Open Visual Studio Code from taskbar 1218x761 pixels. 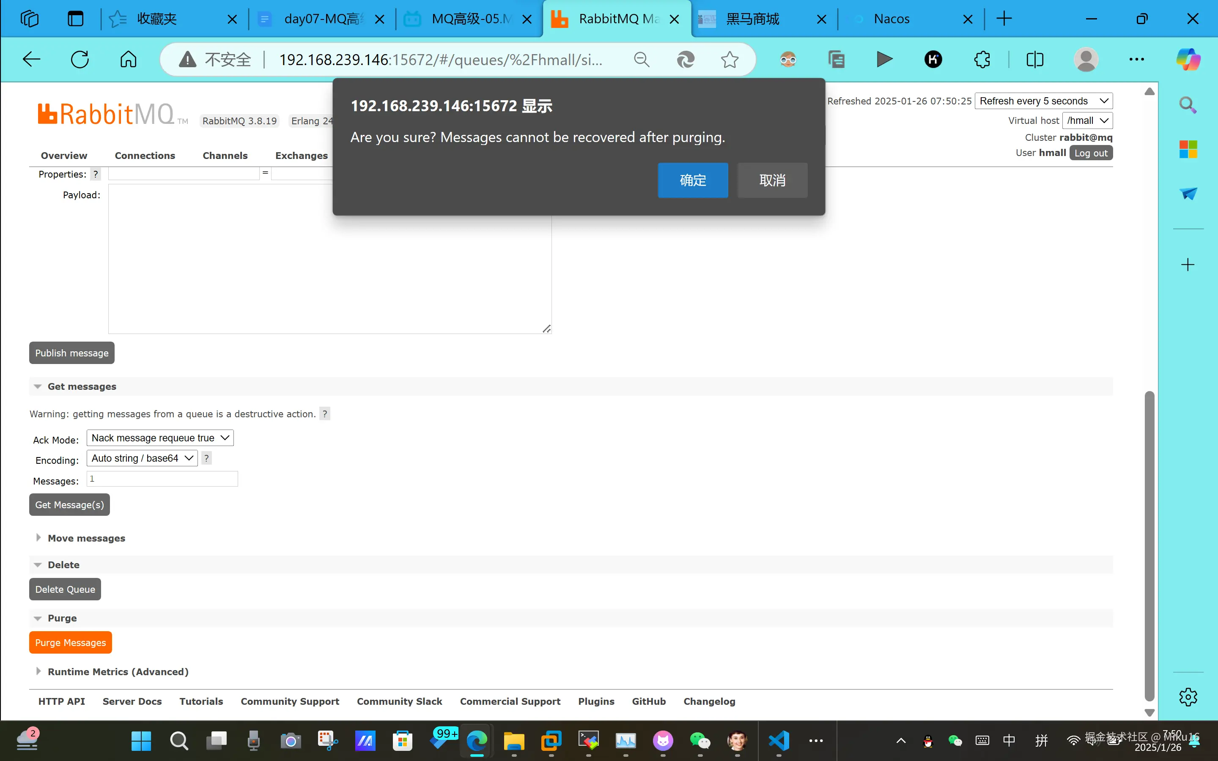pyautogui.click(x=779, y=740)
